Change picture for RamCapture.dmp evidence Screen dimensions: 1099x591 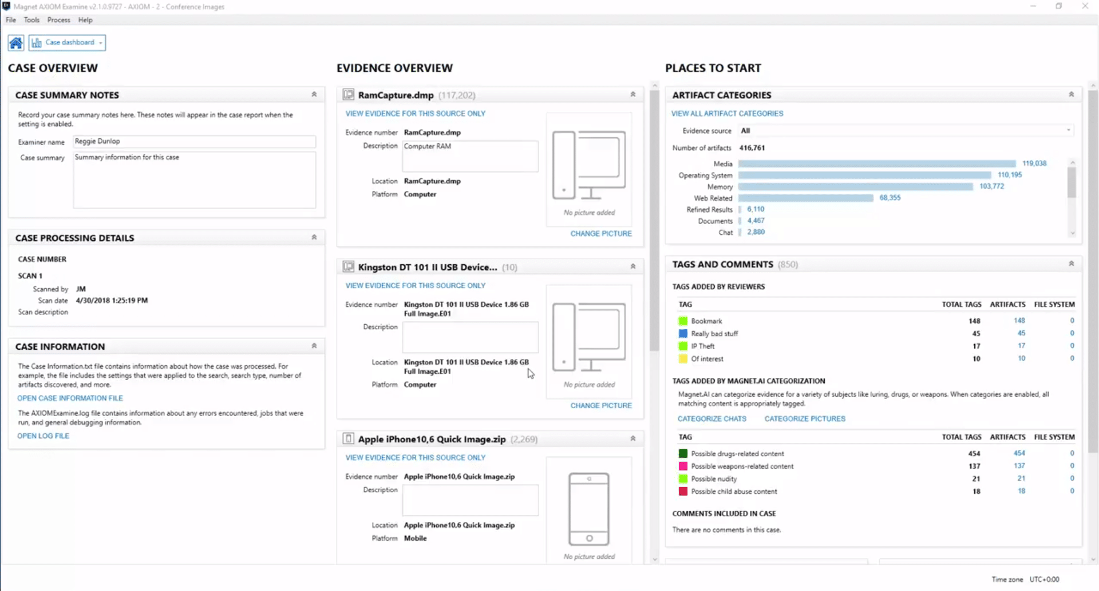tap(601, 234)
